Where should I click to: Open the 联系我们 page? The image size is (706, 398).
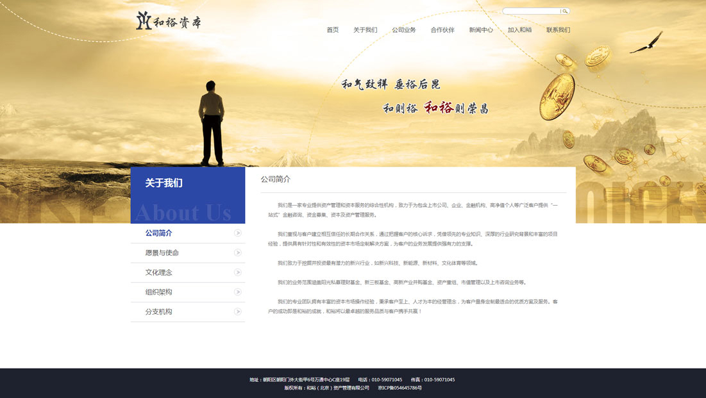559,29
